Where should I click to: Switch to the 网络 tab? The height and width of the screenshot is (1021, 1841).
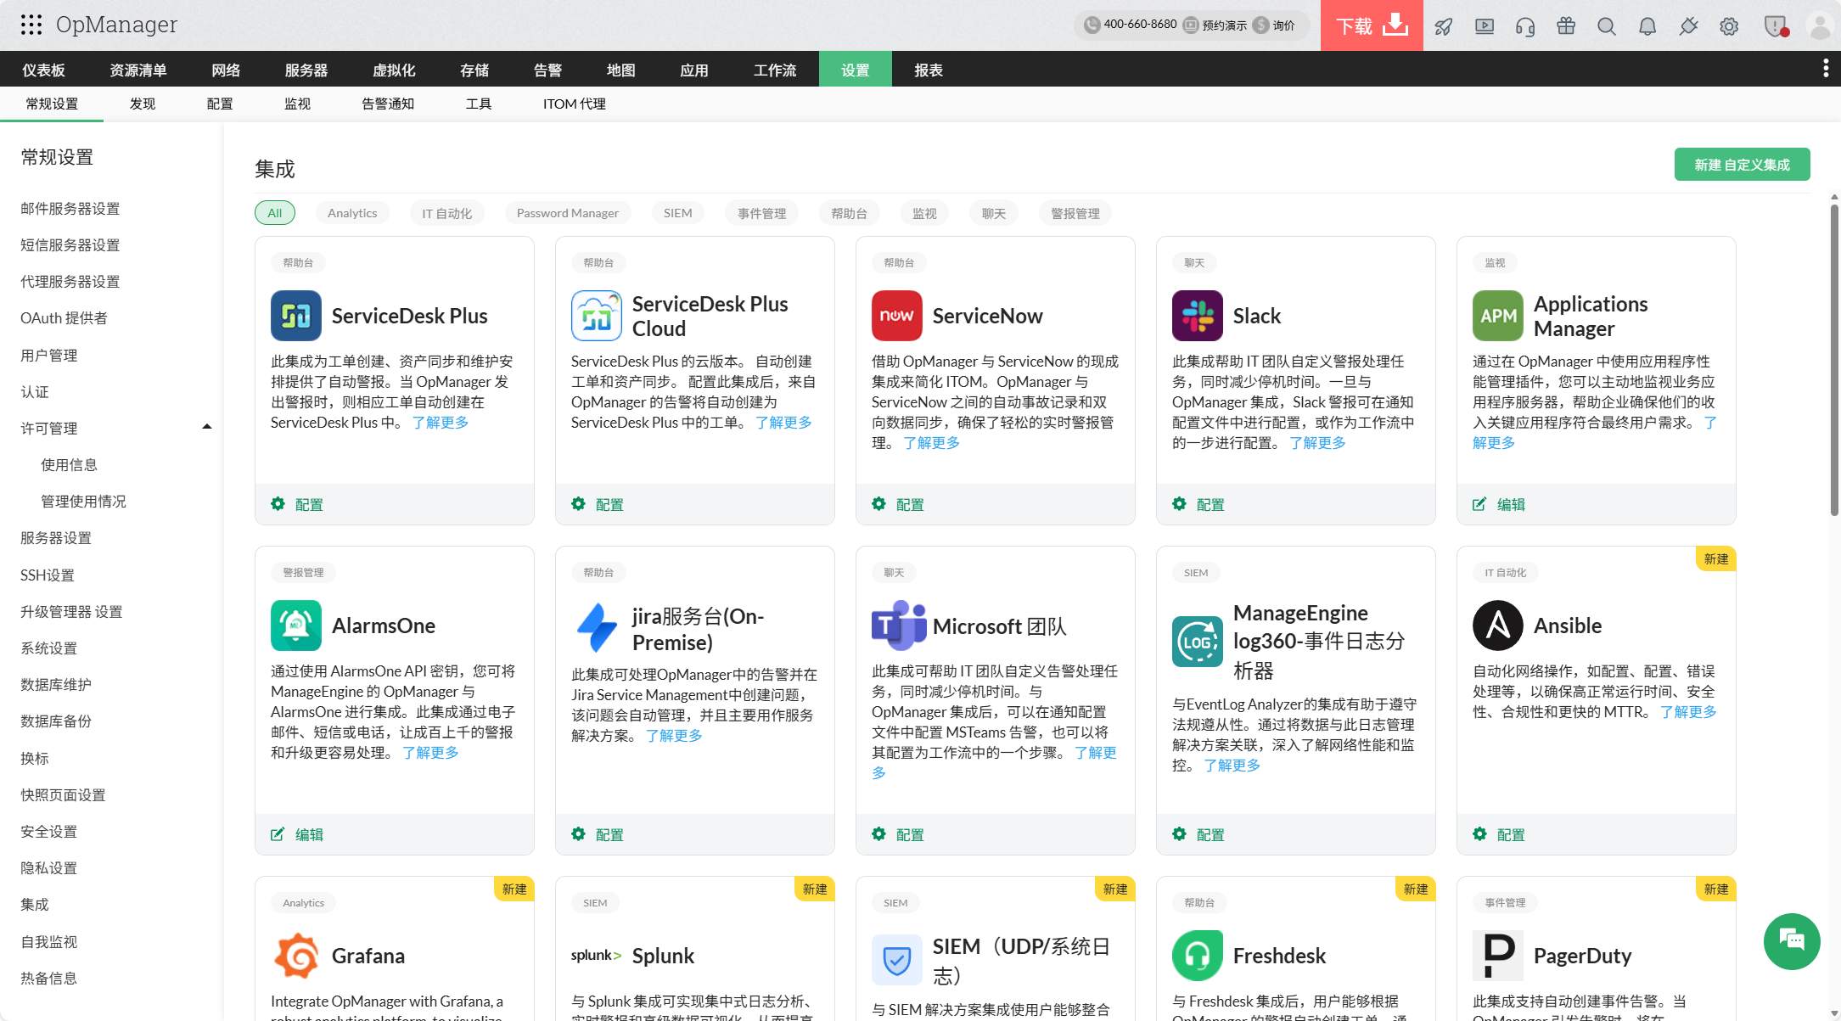coord(225,70)
